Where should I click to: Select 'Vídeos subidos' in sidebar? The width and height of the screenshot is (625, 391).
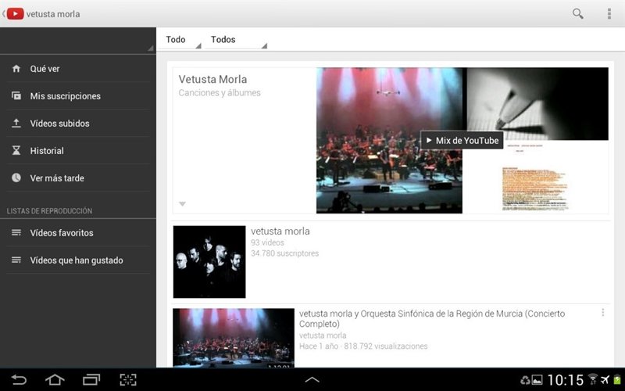coord(59,124)
